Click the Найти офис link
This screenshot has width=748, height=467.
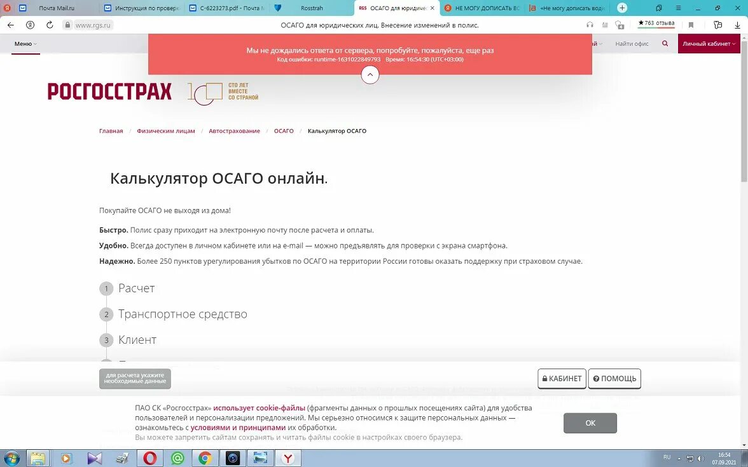click(x=632, y=44)
